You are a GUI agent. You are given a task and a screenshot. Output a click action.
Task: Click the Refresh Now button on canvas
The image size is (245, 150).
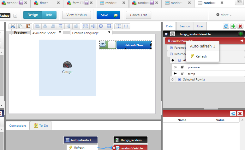point(134,45)
